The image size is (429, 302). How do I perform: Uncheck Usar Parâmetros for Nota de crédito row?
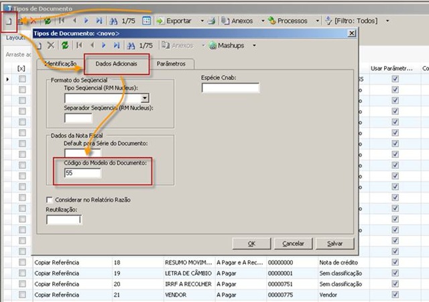395,262
